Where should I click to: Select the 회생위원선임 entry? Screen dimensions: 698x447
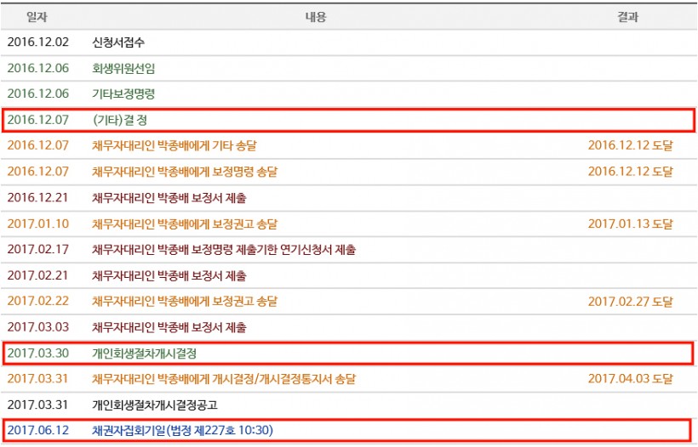(123, 68)
